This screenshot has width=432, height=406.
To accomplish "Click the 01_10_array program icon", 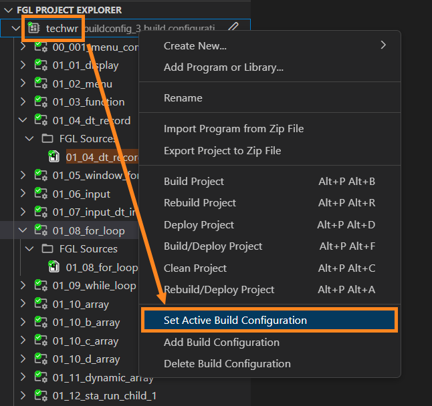I will pos(41,304).
